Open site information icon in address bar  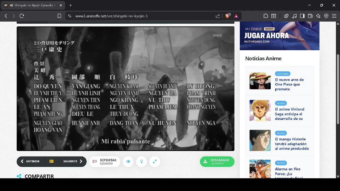click(x=70, y=16)
